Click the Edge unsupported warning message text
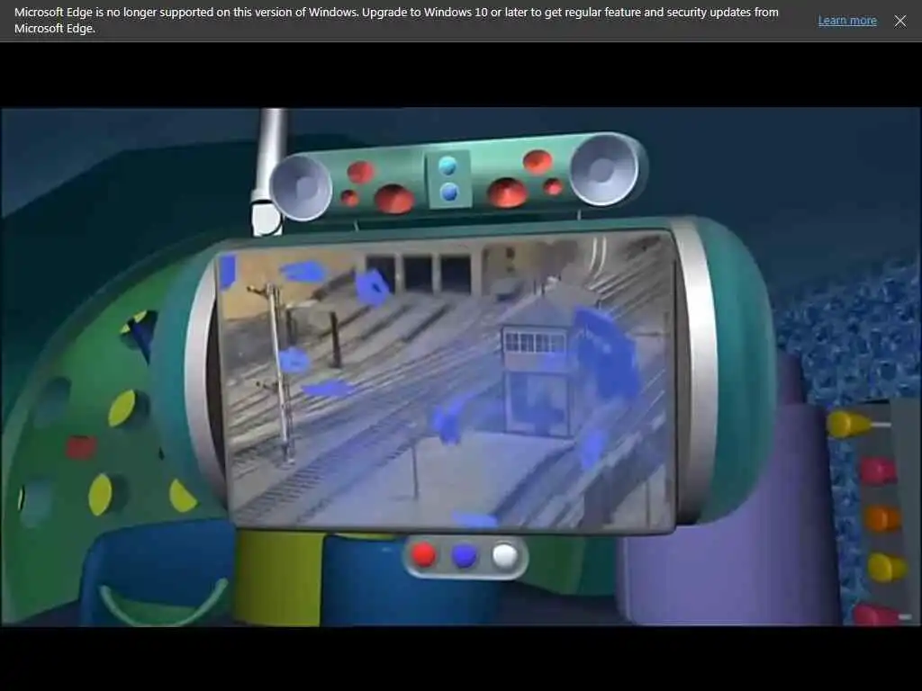Image resolution: width=922 pixels, height=691 pixels. 396,20
